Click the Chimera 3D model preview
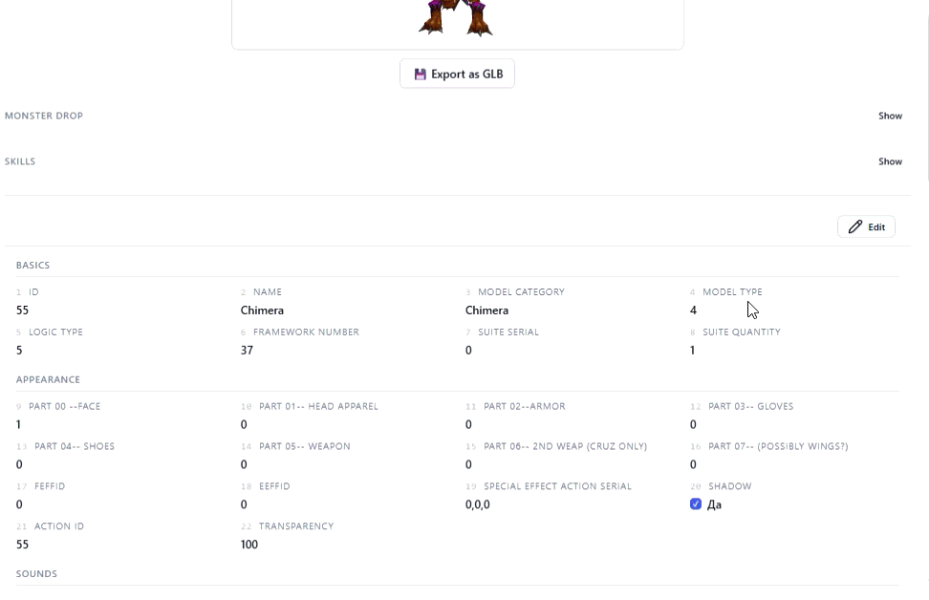Image resolution: width=929 pixels, height=600 pixels. coord(457,17)
